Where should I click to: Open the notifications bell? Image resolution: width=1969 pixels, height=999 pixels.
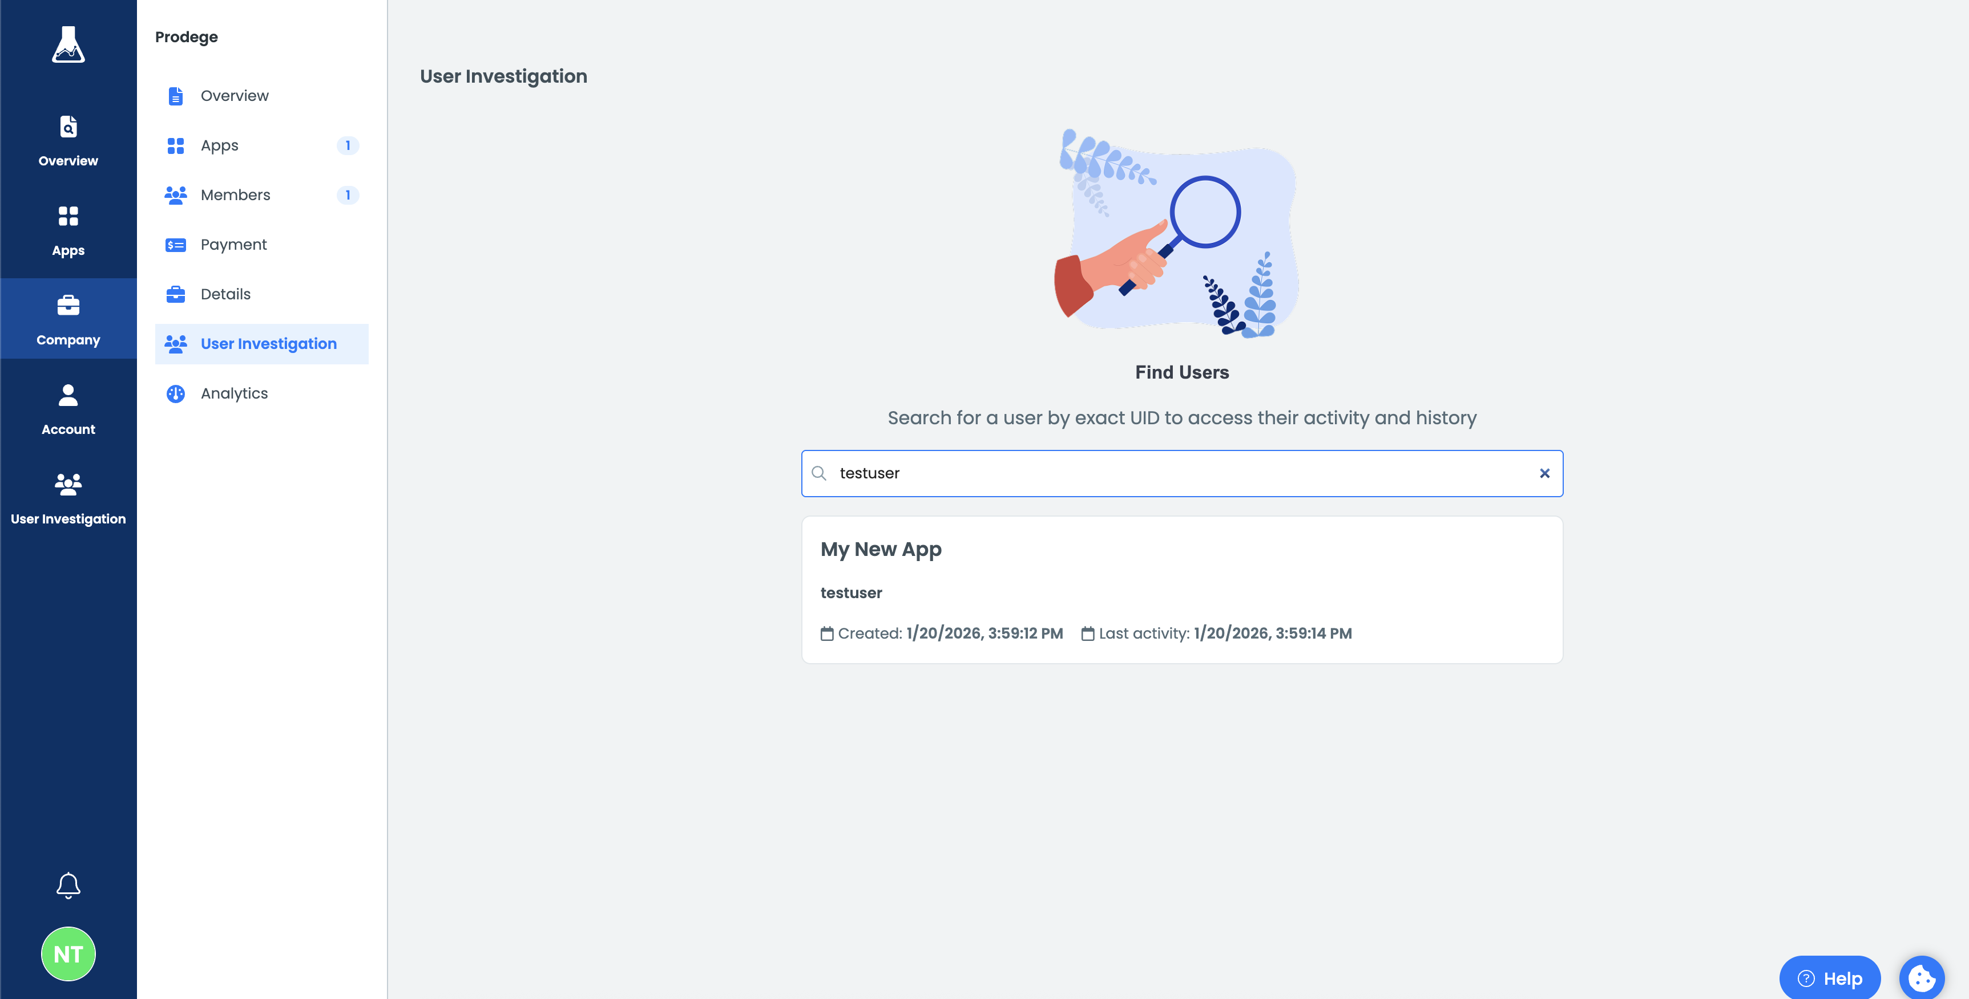[x=68, y=885]
